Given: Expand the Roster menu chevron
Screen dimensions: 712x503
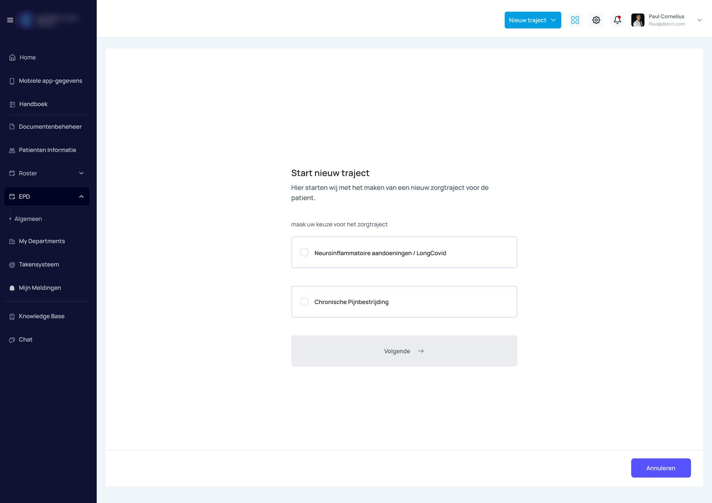Looking at the screenshot, I should pos(81,173).
